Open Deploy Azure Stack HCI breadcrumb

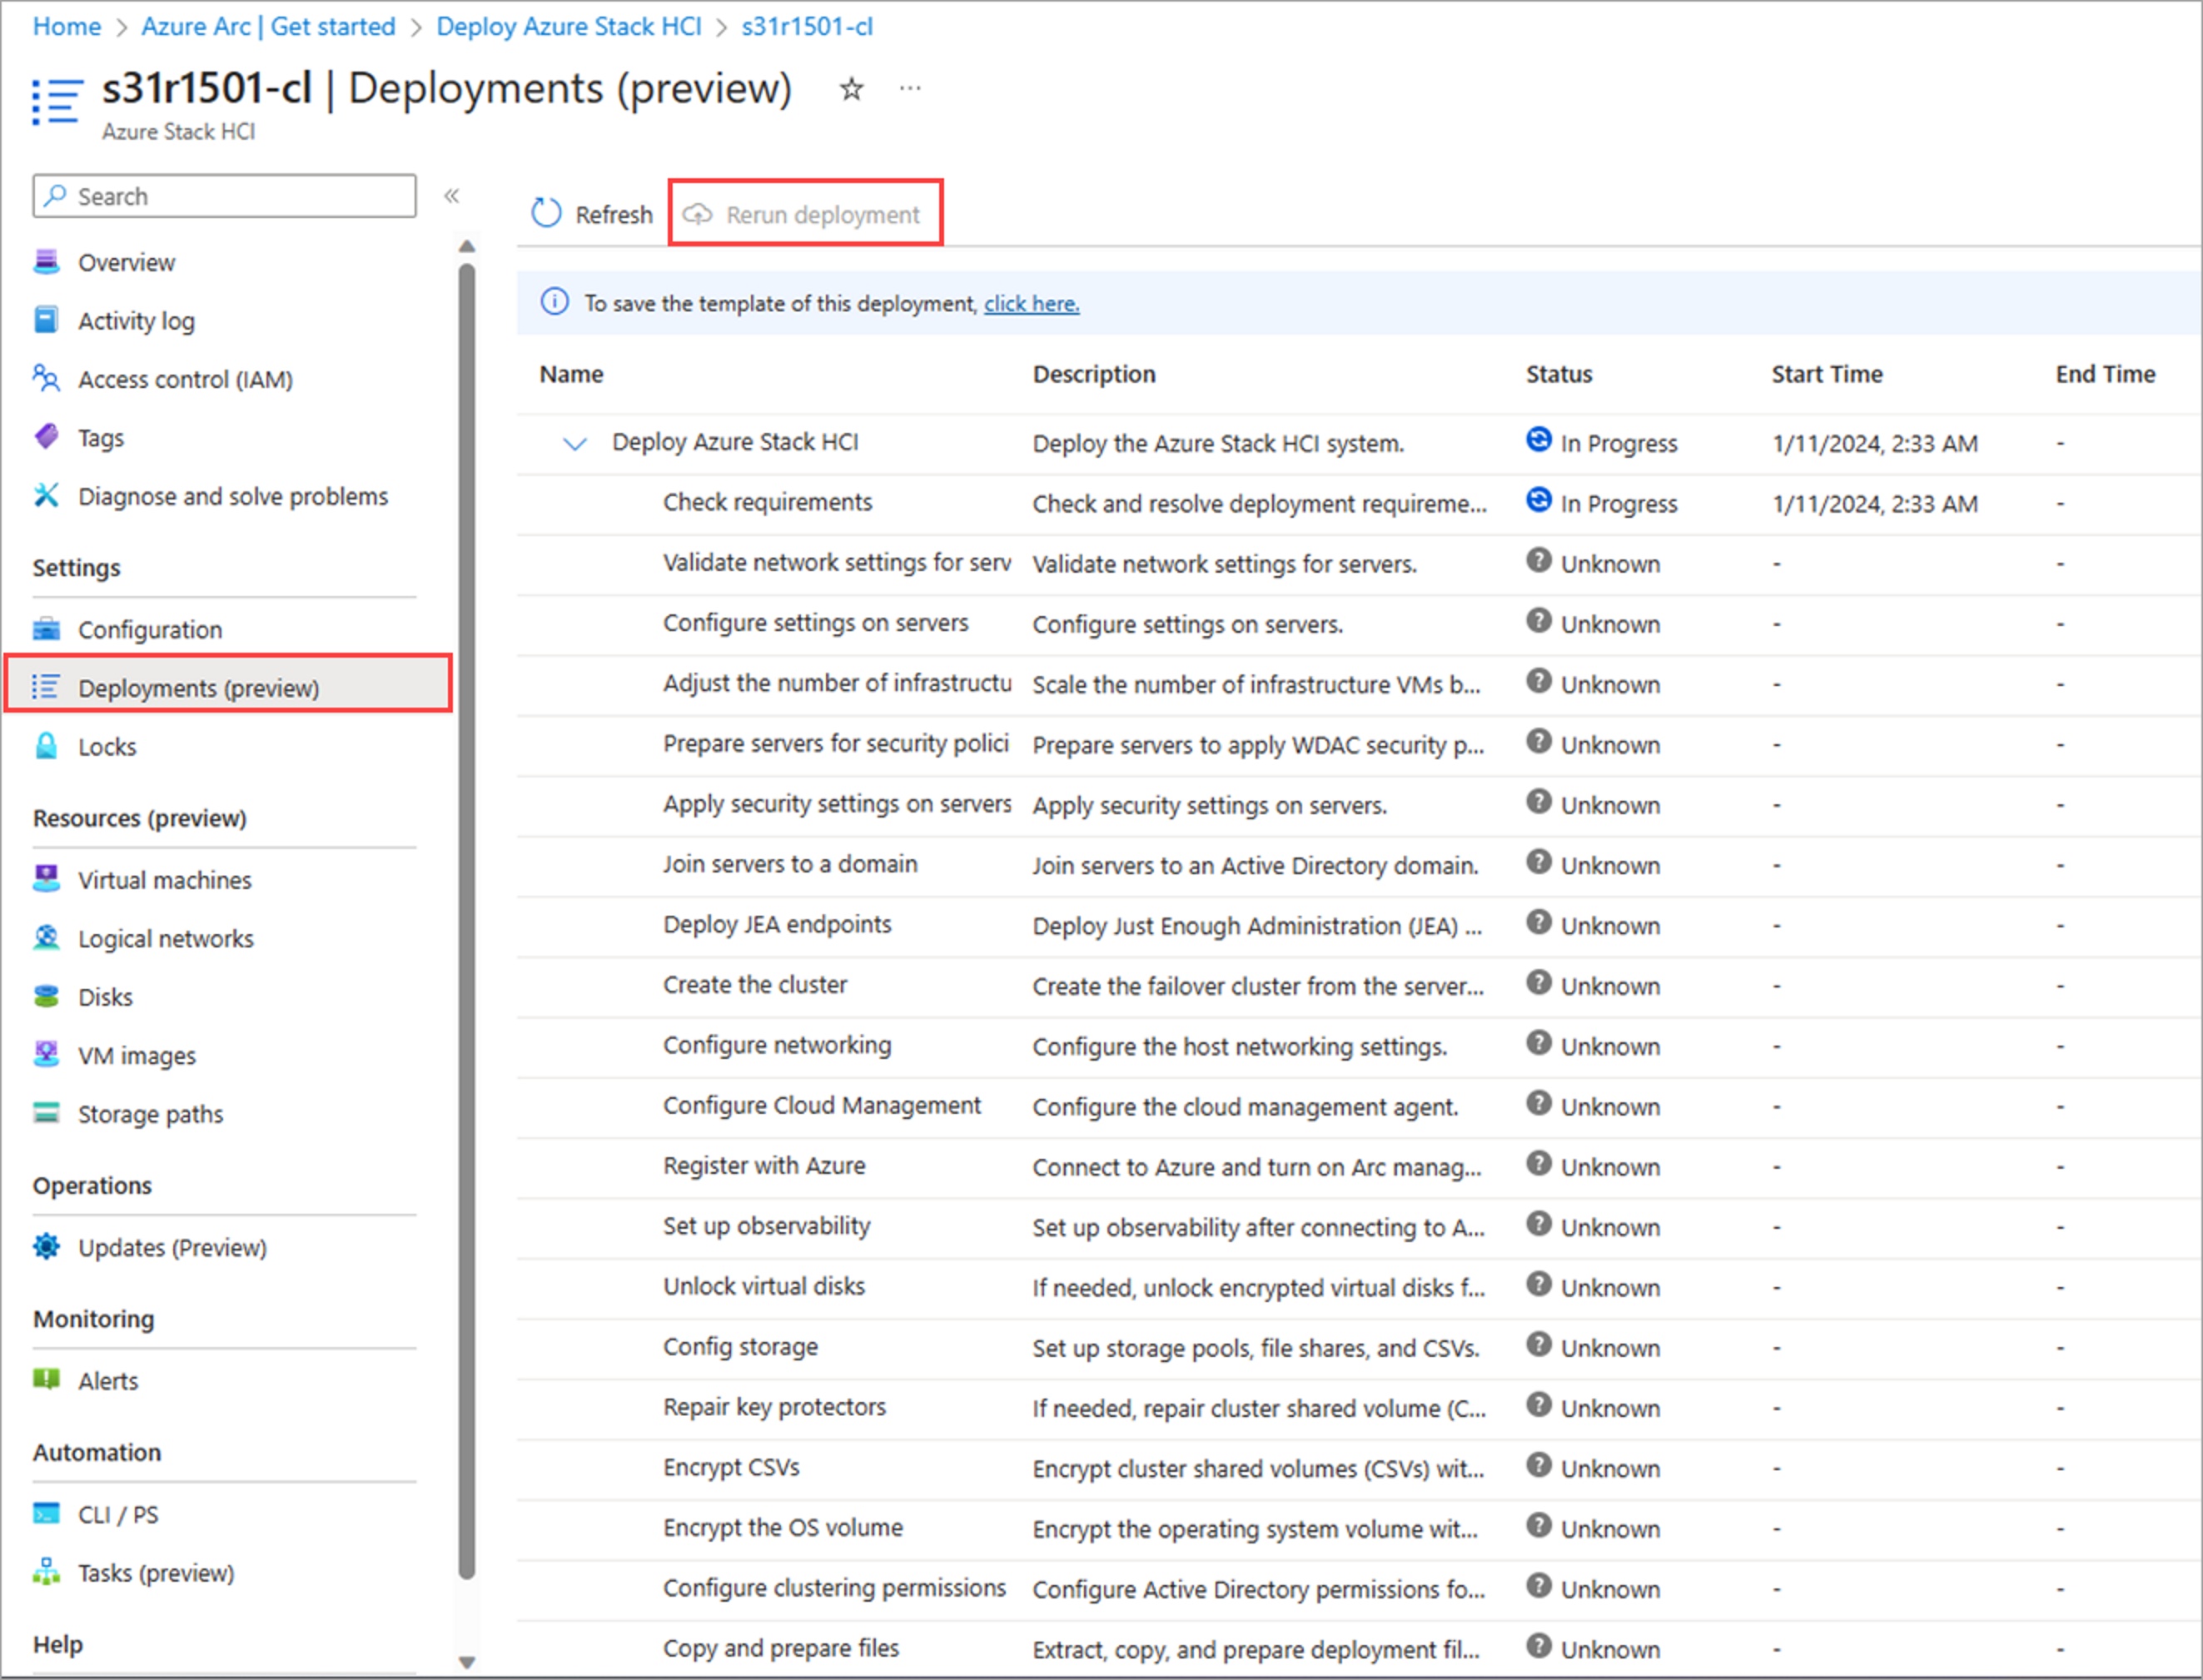[x=569, y=26]
